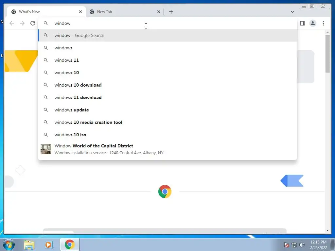Click search icon beside 'windows 10 iso'
This screenshot has height=251, width=335.
(46, 135)
